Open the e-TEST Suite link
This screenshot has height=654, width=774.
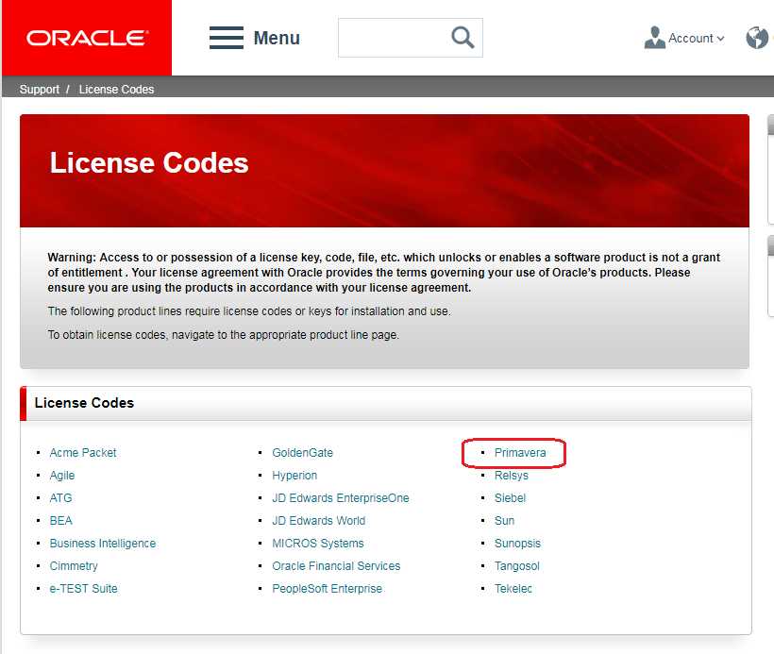click(x=83, y=589)
